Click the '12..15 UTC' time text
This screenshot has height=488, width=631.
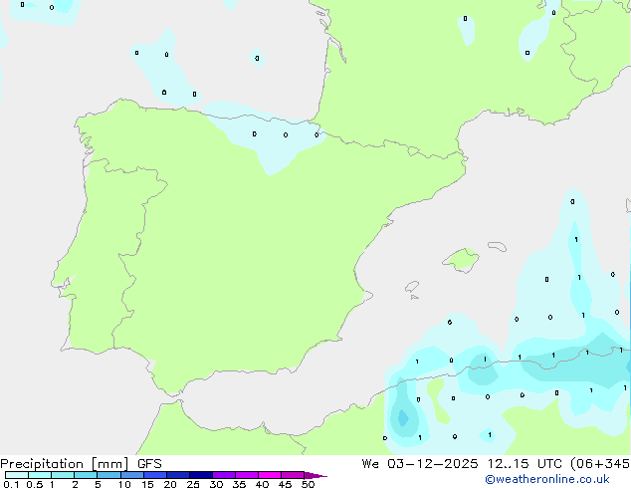525,464
